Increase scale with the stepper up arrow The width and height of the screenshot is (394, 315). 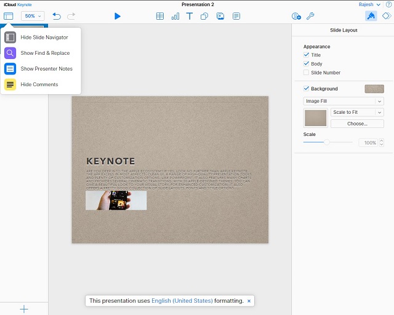coord(382,141)
